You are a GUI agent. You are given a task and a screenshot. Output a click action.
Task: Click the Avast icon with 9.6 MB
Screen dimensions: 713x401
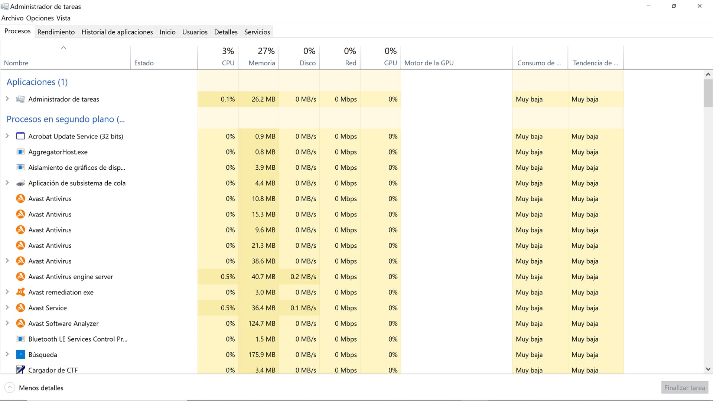20,230
